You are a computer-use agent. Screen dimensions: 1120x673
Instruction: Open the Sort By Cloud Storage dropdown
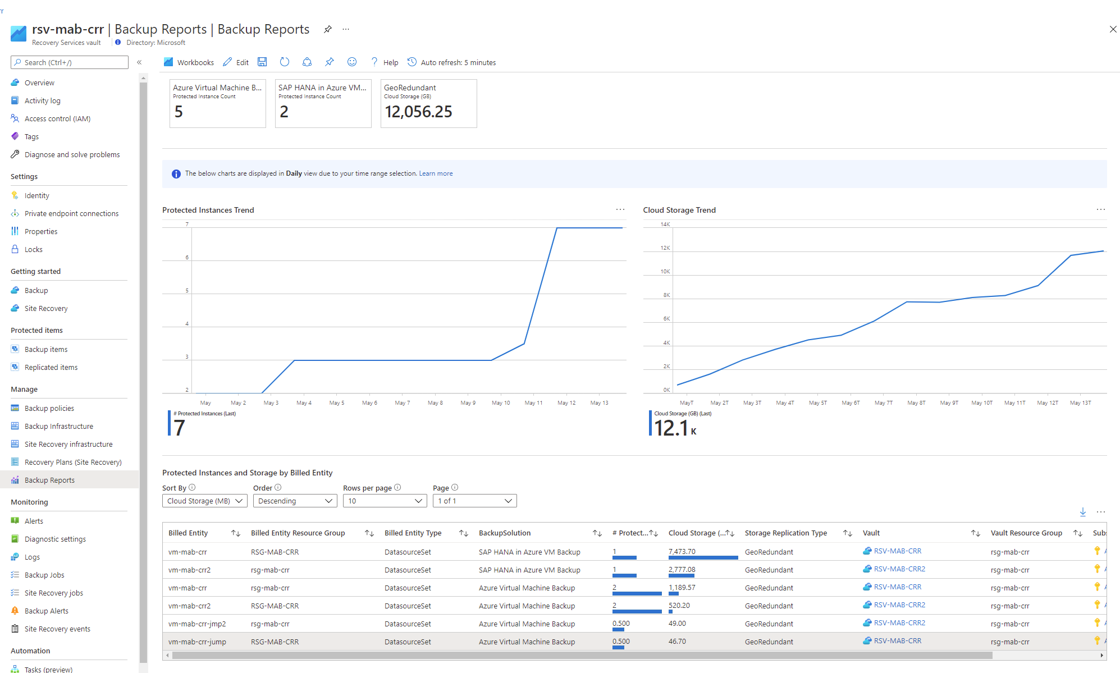click(x=203, y=500)
